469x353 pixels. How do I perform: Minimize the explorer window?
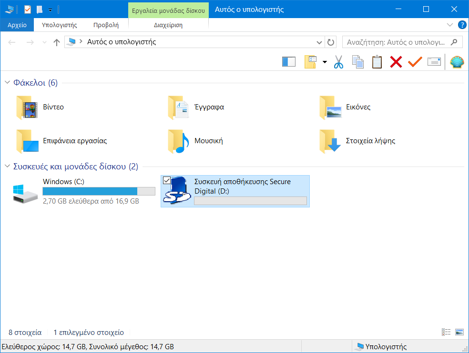click(x=398, y=9)
